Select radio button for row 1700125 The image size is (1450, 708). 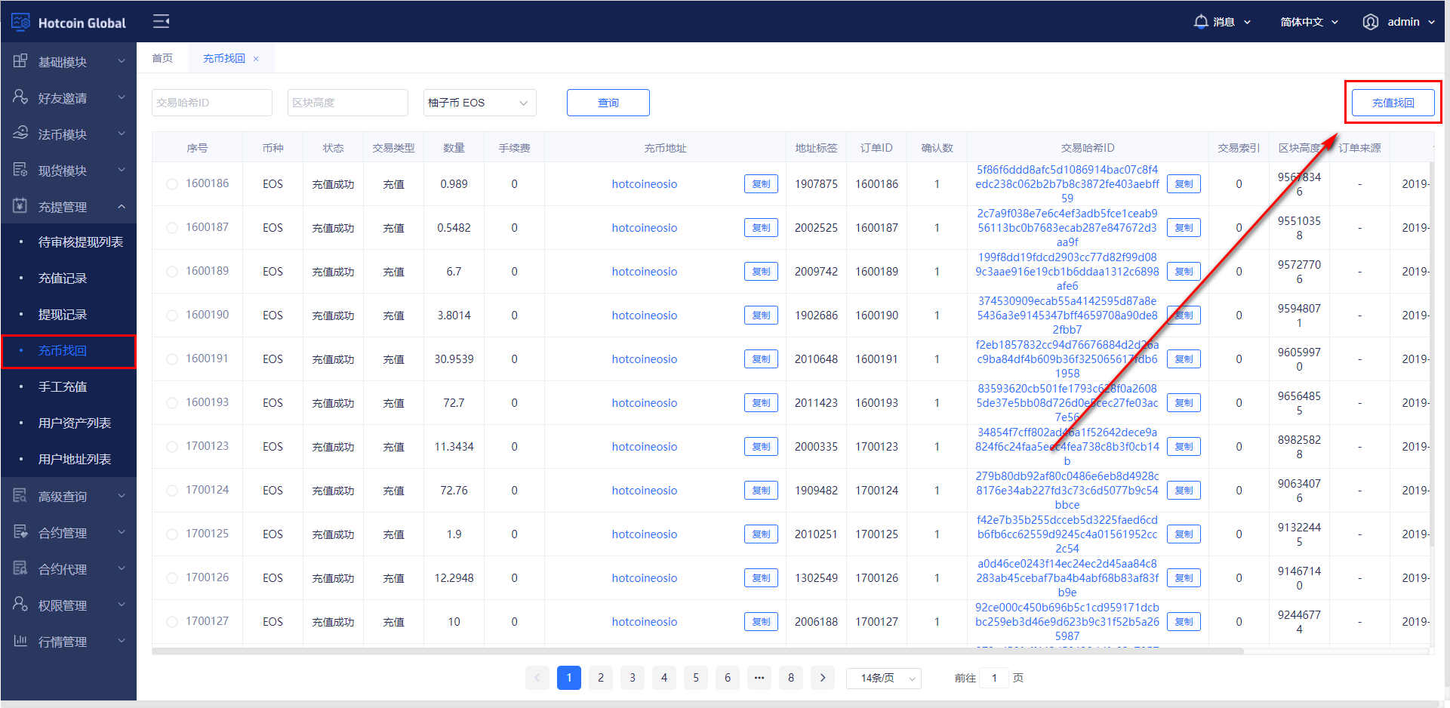[172, 534]
